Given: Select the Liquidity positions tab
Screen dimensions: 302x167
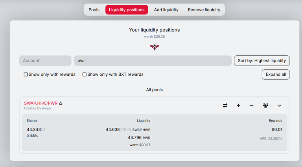Looking at the screenshot, I should [127, 10].
